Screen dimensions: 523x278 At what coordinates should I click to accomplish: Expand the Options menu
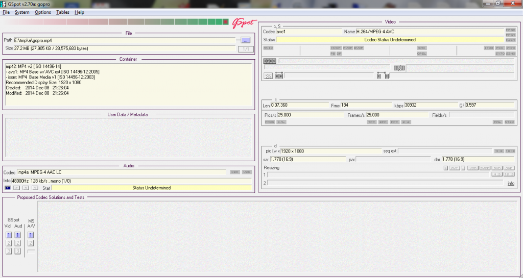tap(43, 12)
